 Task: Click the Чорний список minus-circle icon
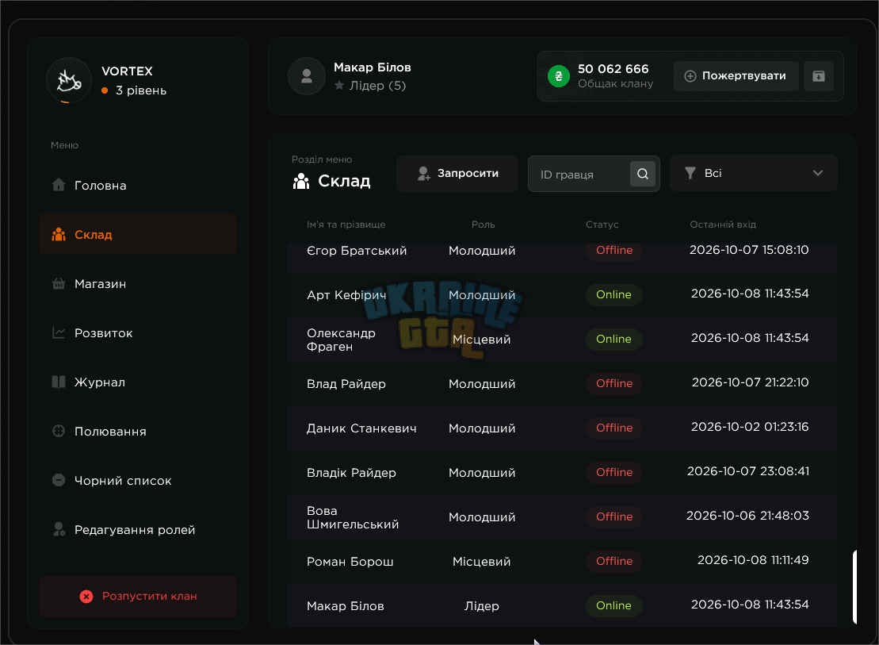(x=59, y=480)
